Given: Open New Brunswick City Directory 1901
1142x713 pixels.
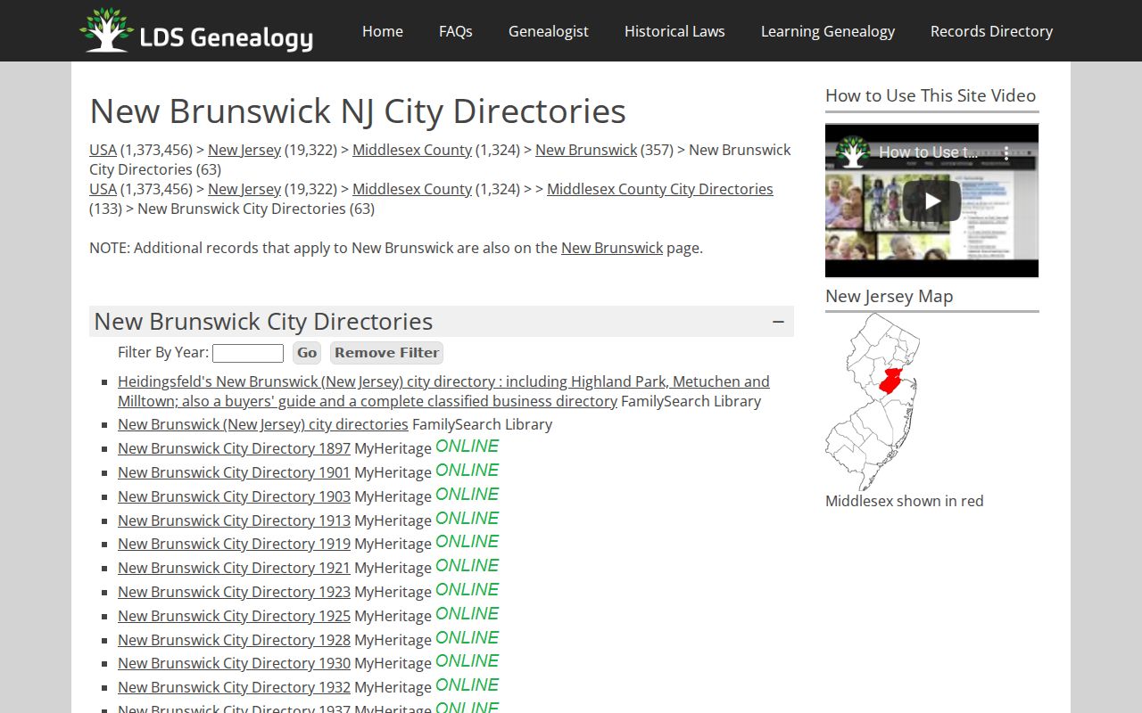Looking at the screenshot, I should (x=234, y=472).
